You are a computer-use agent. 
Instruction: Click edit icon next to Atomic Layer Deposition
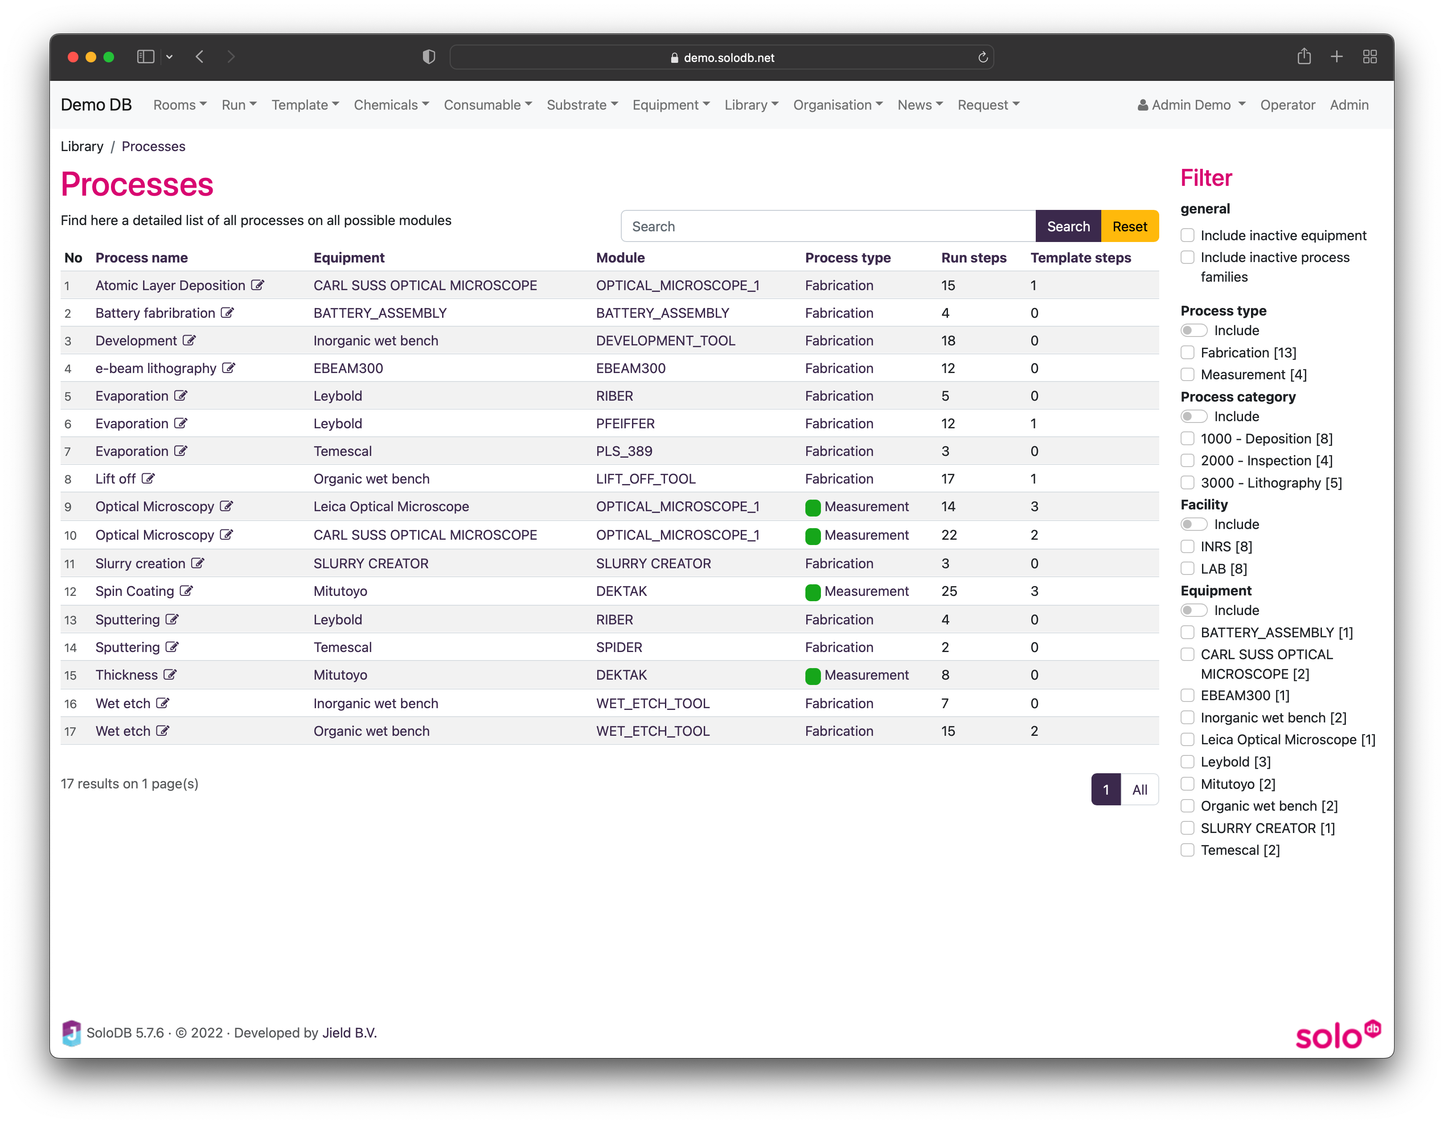pos(257,285)
